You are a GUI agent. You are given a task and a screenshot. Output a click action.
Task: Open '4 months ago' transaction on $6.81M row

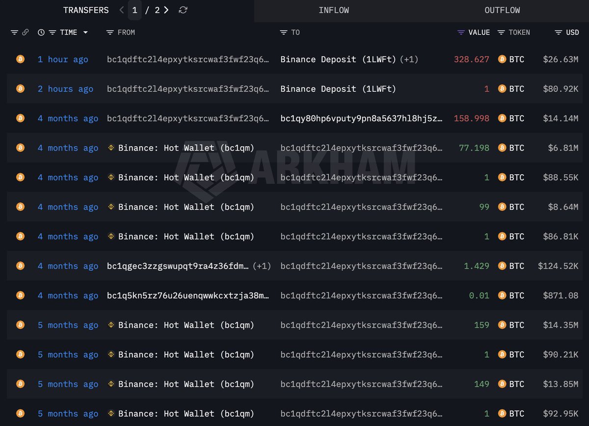tap(68, 148)
